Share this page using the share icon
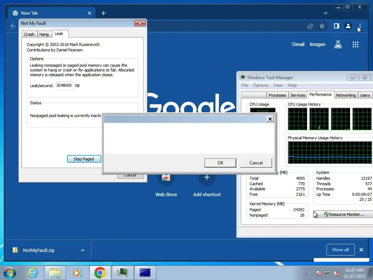 [310, 26]
